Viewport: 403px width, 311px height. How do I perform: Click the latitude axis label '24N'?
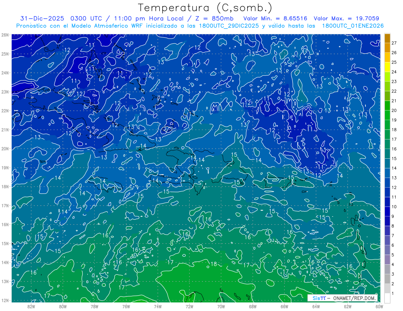5,73
